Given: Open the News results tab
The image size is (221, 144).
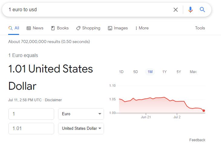Looking at the screenshot, I should [x=35, y=28].
